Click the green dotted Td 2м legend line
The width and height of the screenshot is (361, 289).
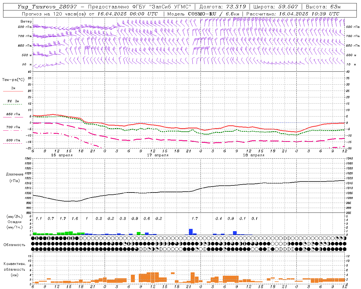13,104
